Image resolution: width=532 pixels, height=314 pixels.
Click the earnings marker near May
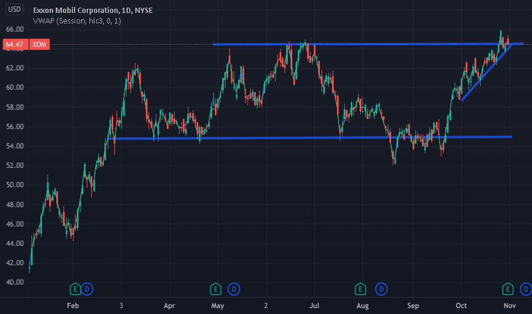pyautogui.click(x=216, y=289)
